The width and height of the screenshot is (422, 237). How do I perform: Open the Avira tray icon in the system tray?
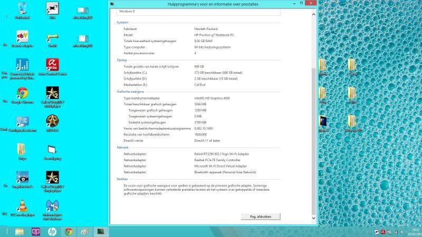tap(383, 232)
